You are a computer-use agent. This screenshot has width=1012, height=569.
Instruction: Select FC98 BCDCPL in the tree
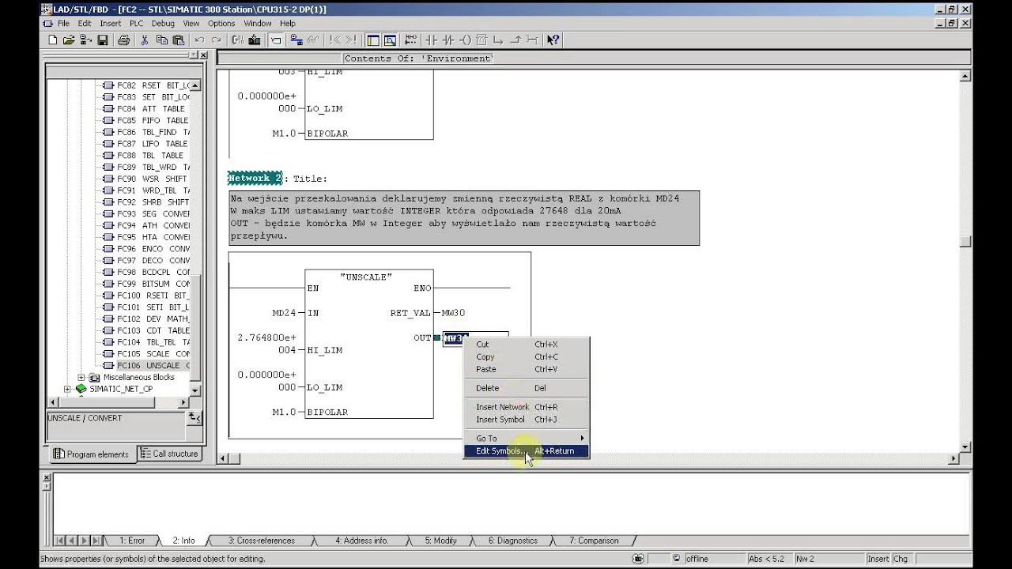[153, 272]
